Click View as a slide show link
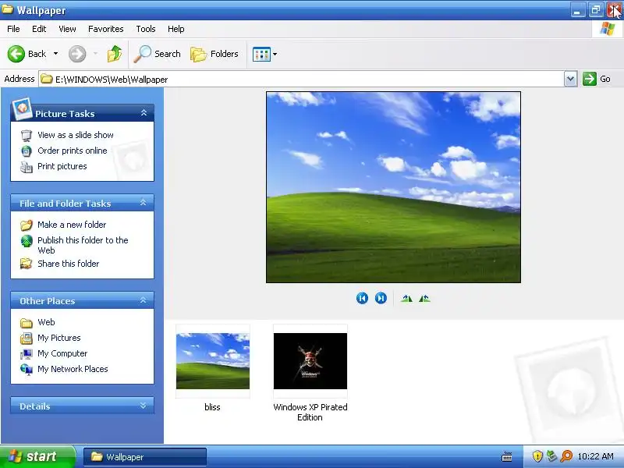The height and width of the screenshot is (468, 624). (x=76, y=135)
